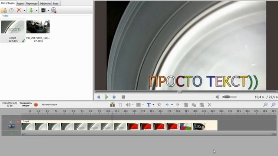Screen dimensions: 278x156
Task: Mute the 3.mp4 track with its speaker icon
Action: (x=10, y=122)
